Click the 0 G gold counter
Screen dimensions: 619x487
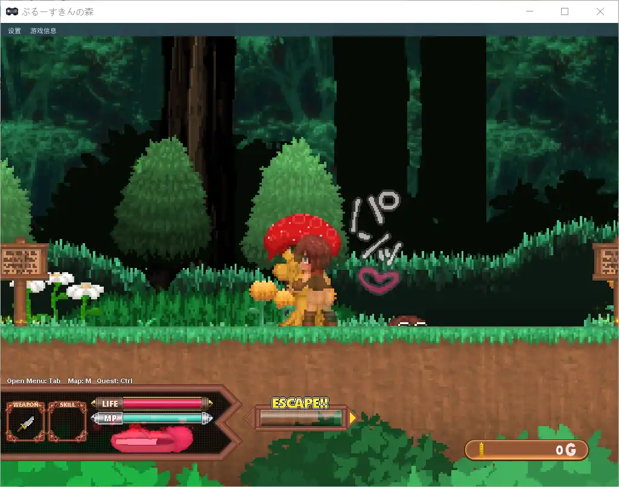[x=527, y=450]
